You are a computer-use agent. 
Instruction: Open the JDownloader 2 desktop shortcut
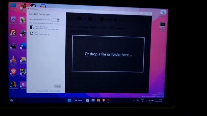click(x=13, y=86)
